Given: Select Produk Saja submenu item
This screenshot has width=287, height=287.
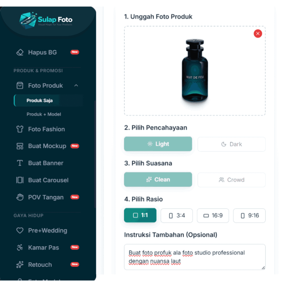Looking at the screenshot, I should 48,101.
